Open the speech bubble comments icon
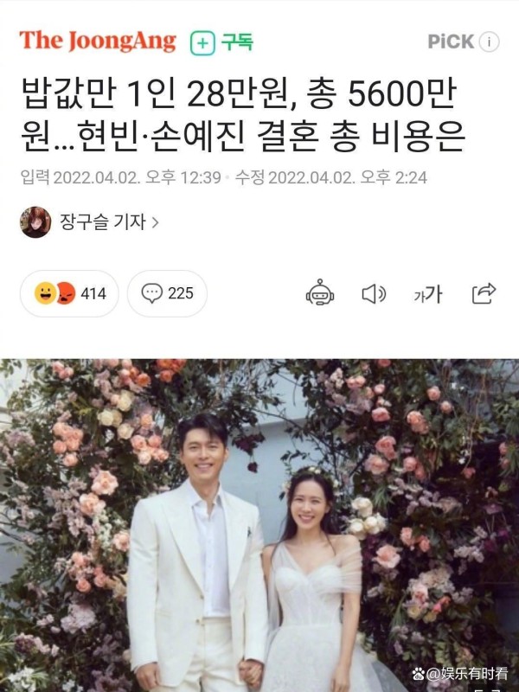Image resolution: width=519 pixels, height=692 pixels. click(152, 293)
